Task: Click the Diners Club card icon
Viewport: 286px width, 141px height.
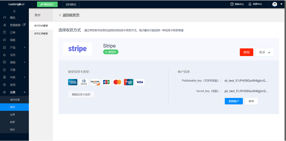Action: coord(84,82)
